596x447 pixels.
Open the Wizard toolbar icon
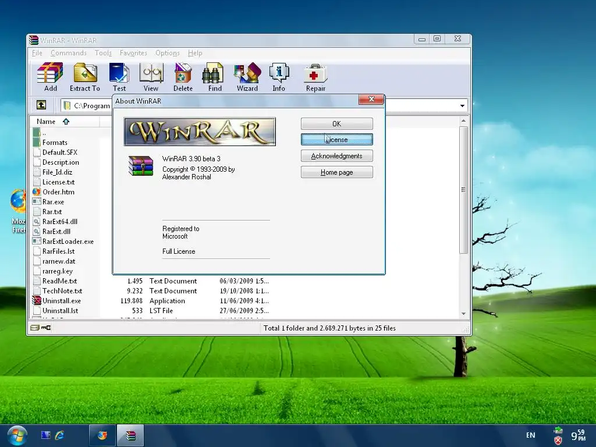(x=247, y=73)
